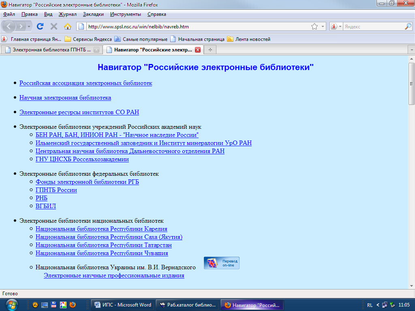Open the Инструменты menu
Viewport: 415px width, 311px height.
[x=126, y=14]
